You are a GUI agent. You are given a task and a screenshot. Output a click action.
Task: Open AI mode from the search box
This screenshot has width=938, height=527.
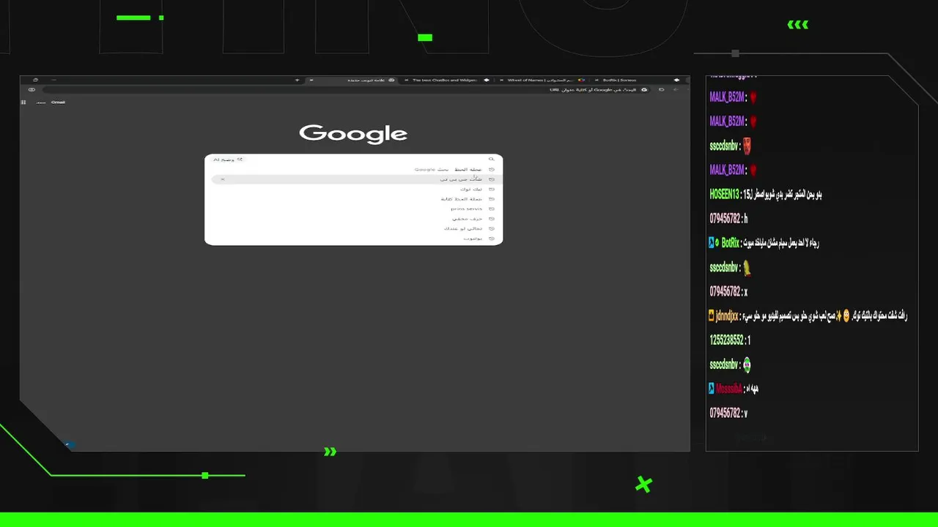(x=228, y=159)
